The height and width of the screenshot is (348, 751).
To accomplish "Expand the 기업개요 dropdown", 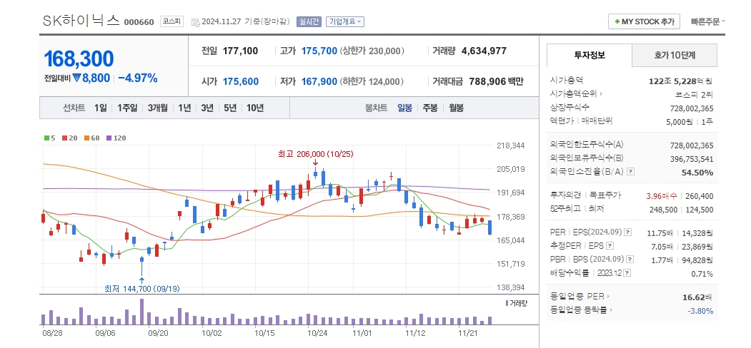I will coord(345,21).
